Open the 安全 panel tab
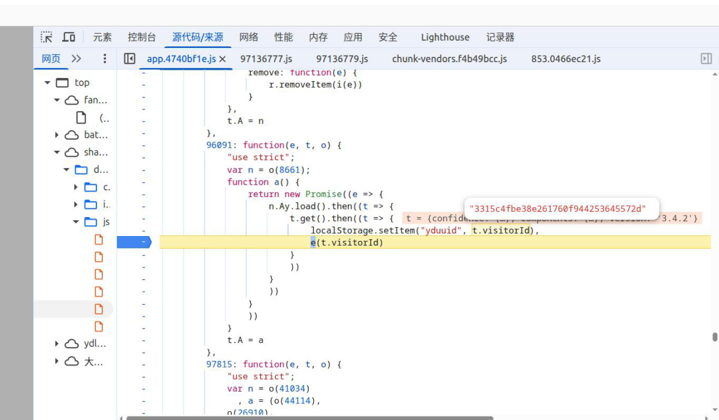This screenshot has width=719, height=420. pyautogui.click(x=388, y=37)
